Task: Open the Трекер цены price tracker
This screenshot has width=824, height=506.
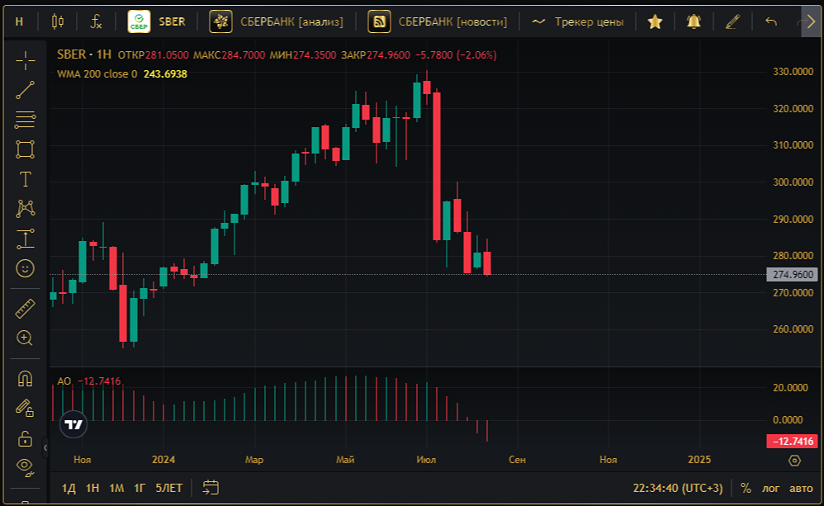Action: click(x=577, y=21)
